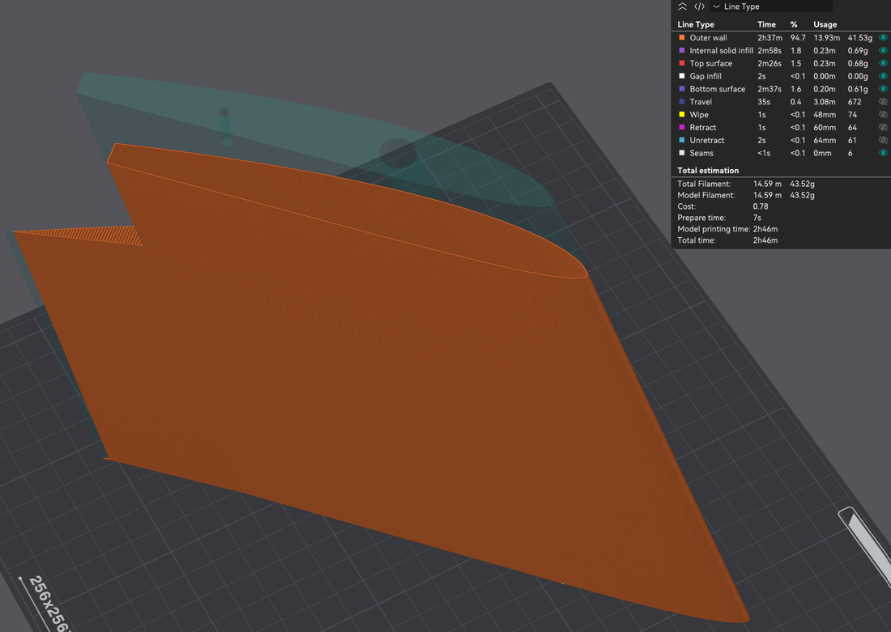Screen dimensions: 891x632
Task: Click the "Wipe" row label
Action: point(699,115)
